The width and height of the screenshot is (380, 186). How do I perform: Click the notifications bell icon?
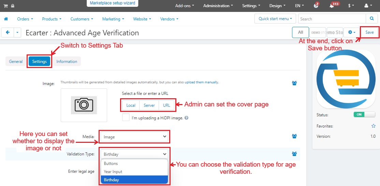coord(332,6)
